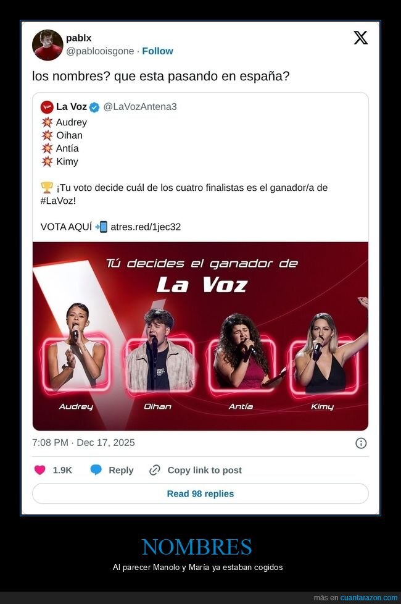
Task: Click the NOMBRES title heading
Action: click(197, 547)
